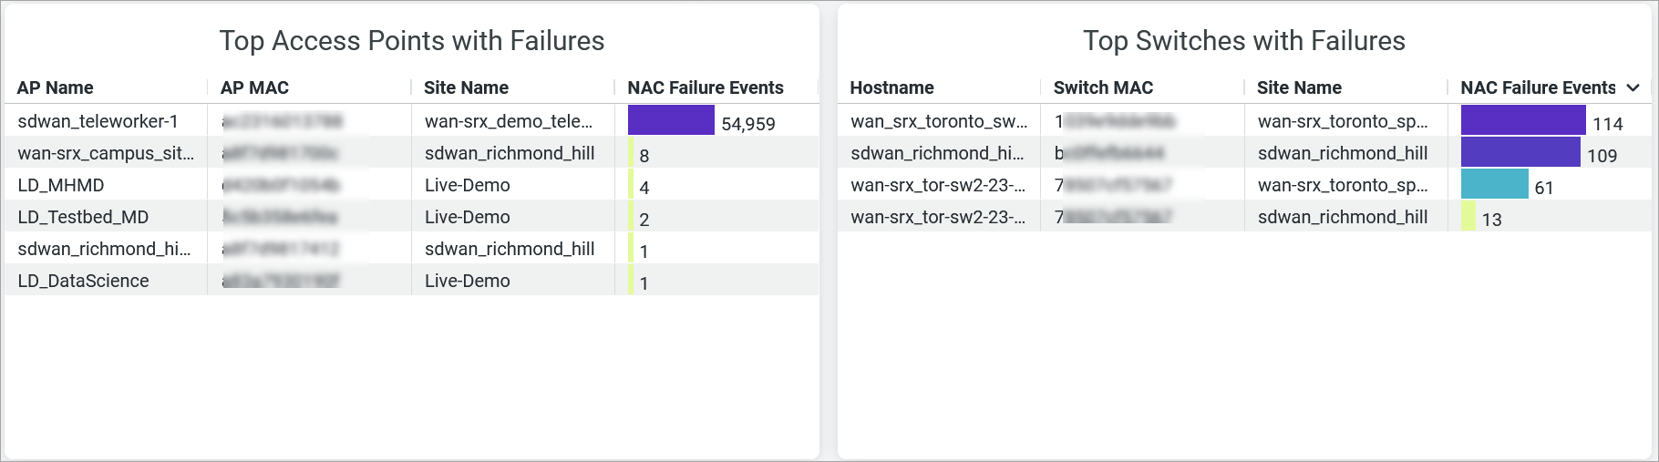The image size is (1659, 462).
Task: Open the LD_DataScience access point entry
Action: pyautogui.click(x=83, y=281)
